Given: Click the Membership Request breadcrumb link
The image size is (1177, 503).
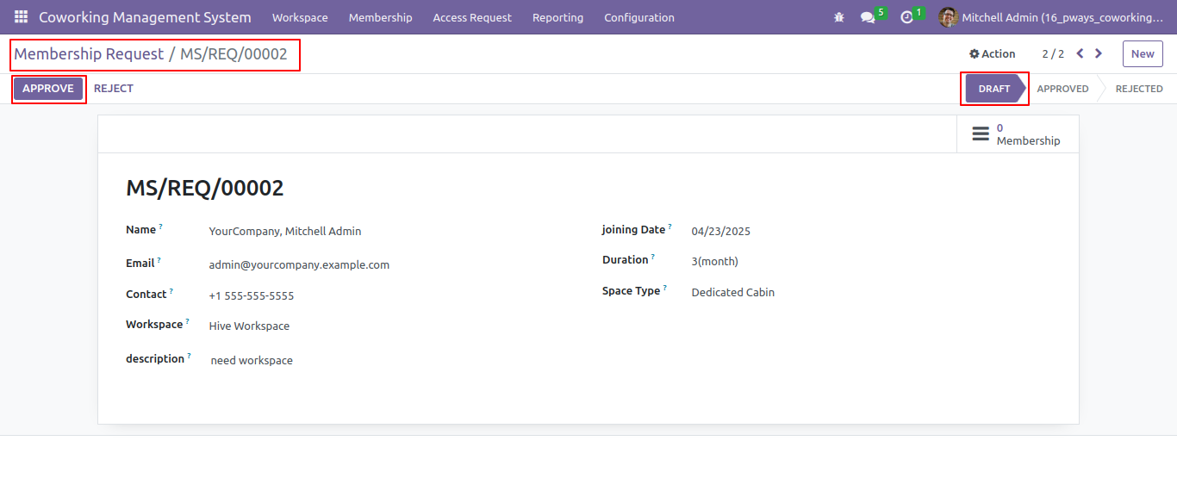Looking at the screenshot, I should click(x=89, y=54).
